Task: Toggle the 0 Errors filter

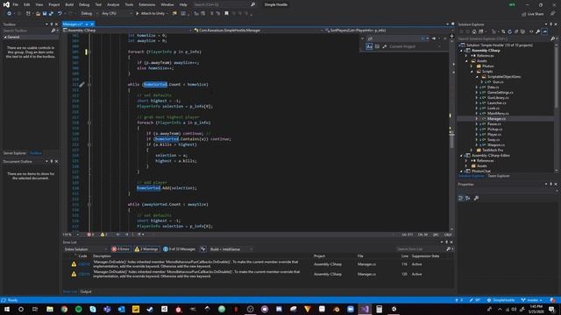Action: click(121, 248)
